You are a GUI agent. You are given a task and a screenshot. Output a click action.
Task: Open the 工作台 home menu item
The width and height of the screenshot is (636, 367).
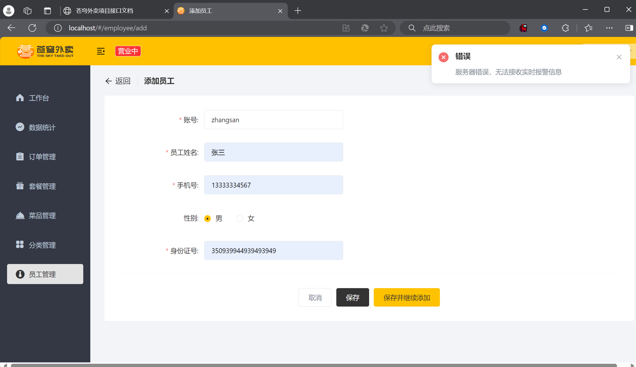39,98
